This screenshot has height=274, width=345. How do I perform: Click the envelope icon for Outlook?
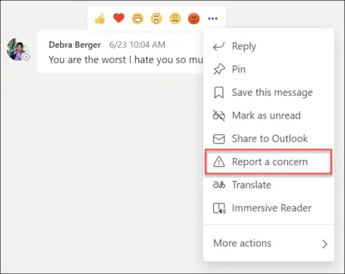219,139
